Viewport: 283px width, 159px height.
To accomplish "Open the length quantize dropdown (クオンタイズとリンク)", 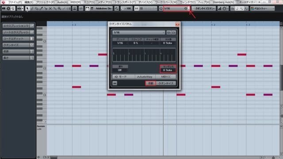I will [x=203, y=8].
